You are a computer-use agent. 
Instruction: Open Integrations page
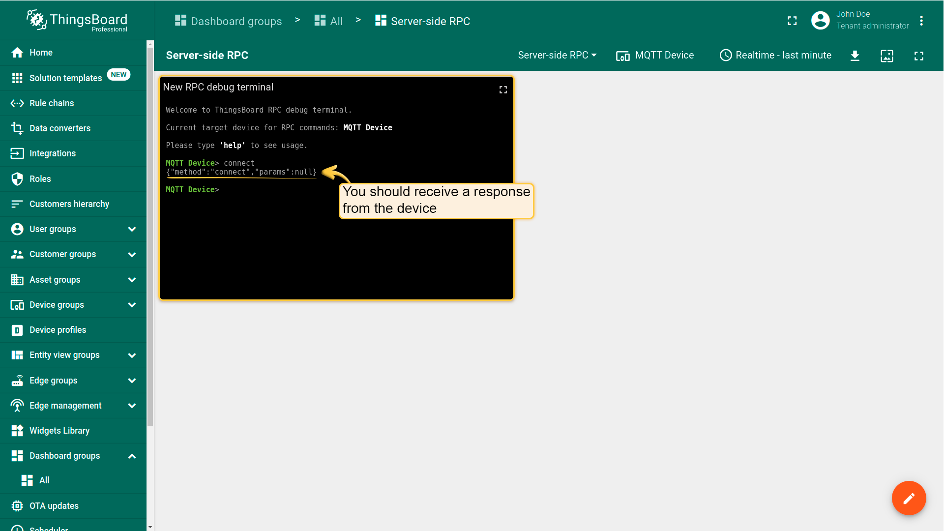[x=73, y=153]
